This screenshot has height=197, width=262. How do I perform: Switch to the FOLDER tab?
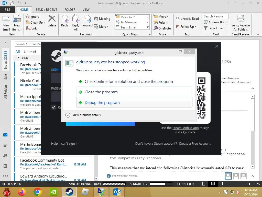(70, 10)
